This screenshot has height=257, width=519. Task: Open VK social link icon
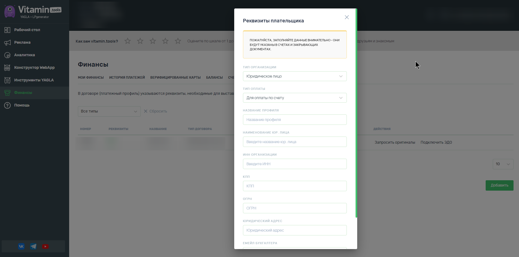point(21,246)
